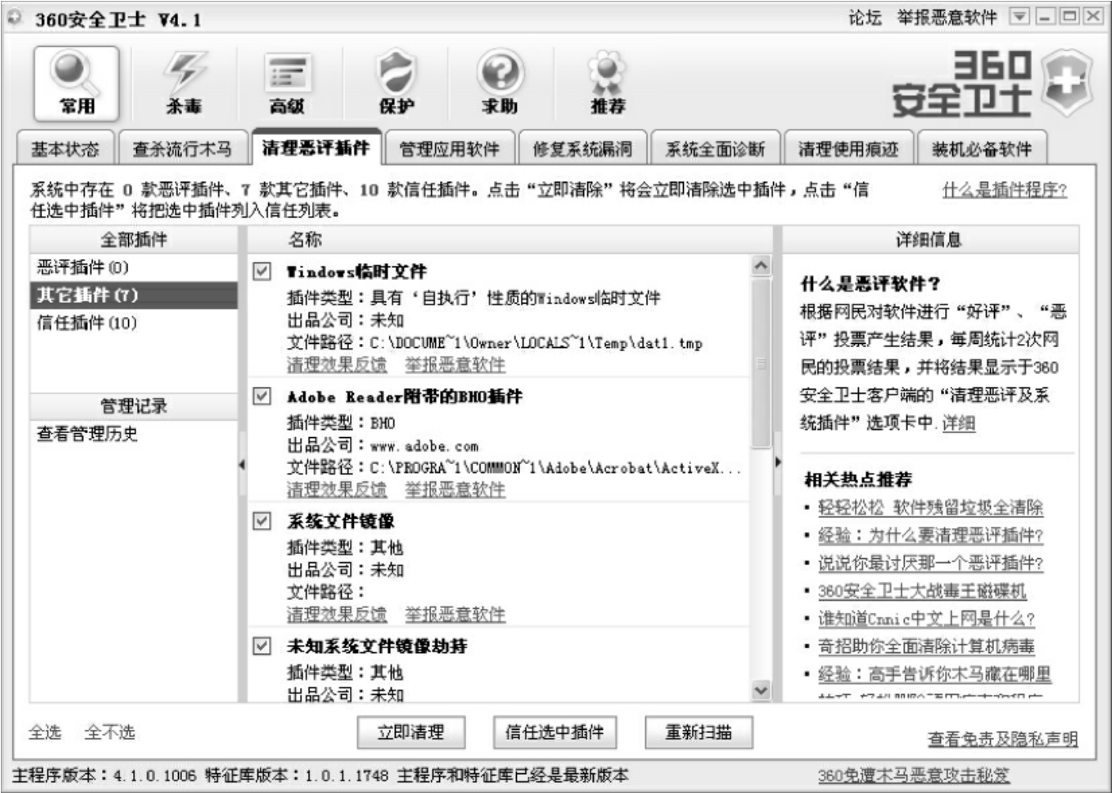Click the plugin list scrollbar thumb
The height and width of the screenshot is (793, 1112).
761,363
